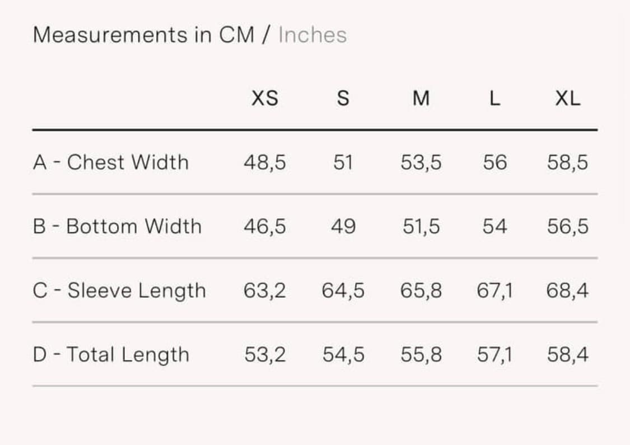630x445 pixels.
Task: Select the S size column header
Action: point(343,99)
